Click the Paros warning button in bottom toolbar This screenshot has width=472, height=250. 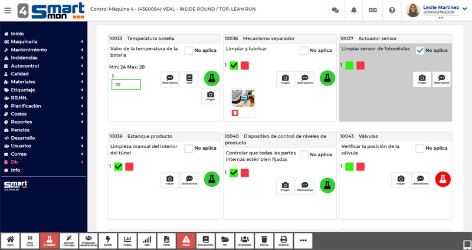pos(186,240)
